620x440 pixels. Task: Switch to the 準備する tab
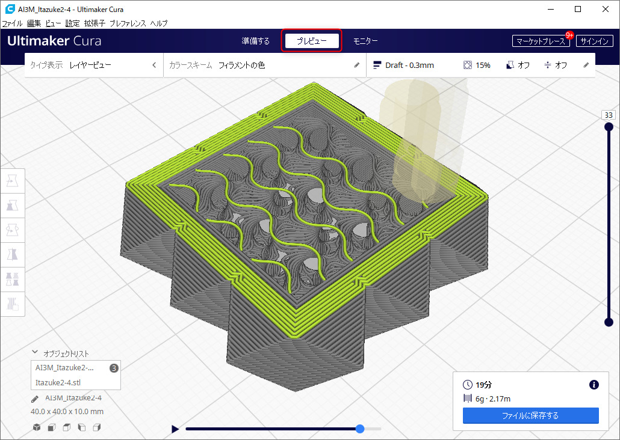(x=255, y=41)
